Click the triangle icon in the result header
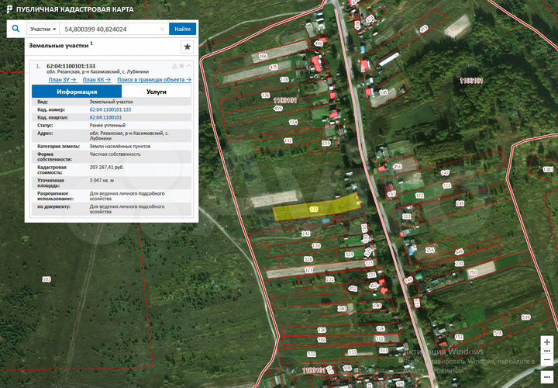 [x=174, y=66]
